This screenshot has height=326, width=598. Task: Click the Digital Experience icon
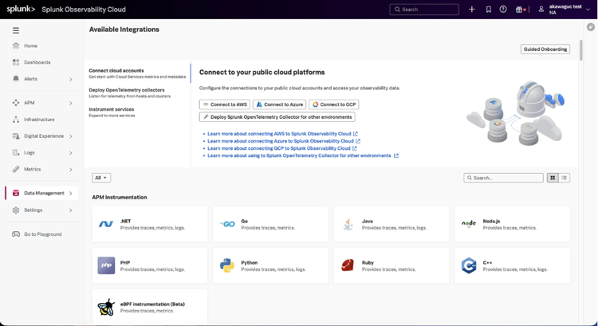point(16,136)
